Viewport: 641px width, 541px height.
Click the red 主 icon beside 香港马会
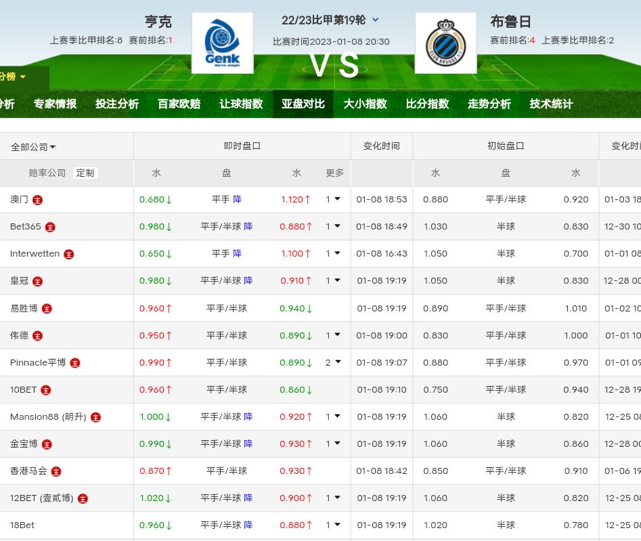56,471
